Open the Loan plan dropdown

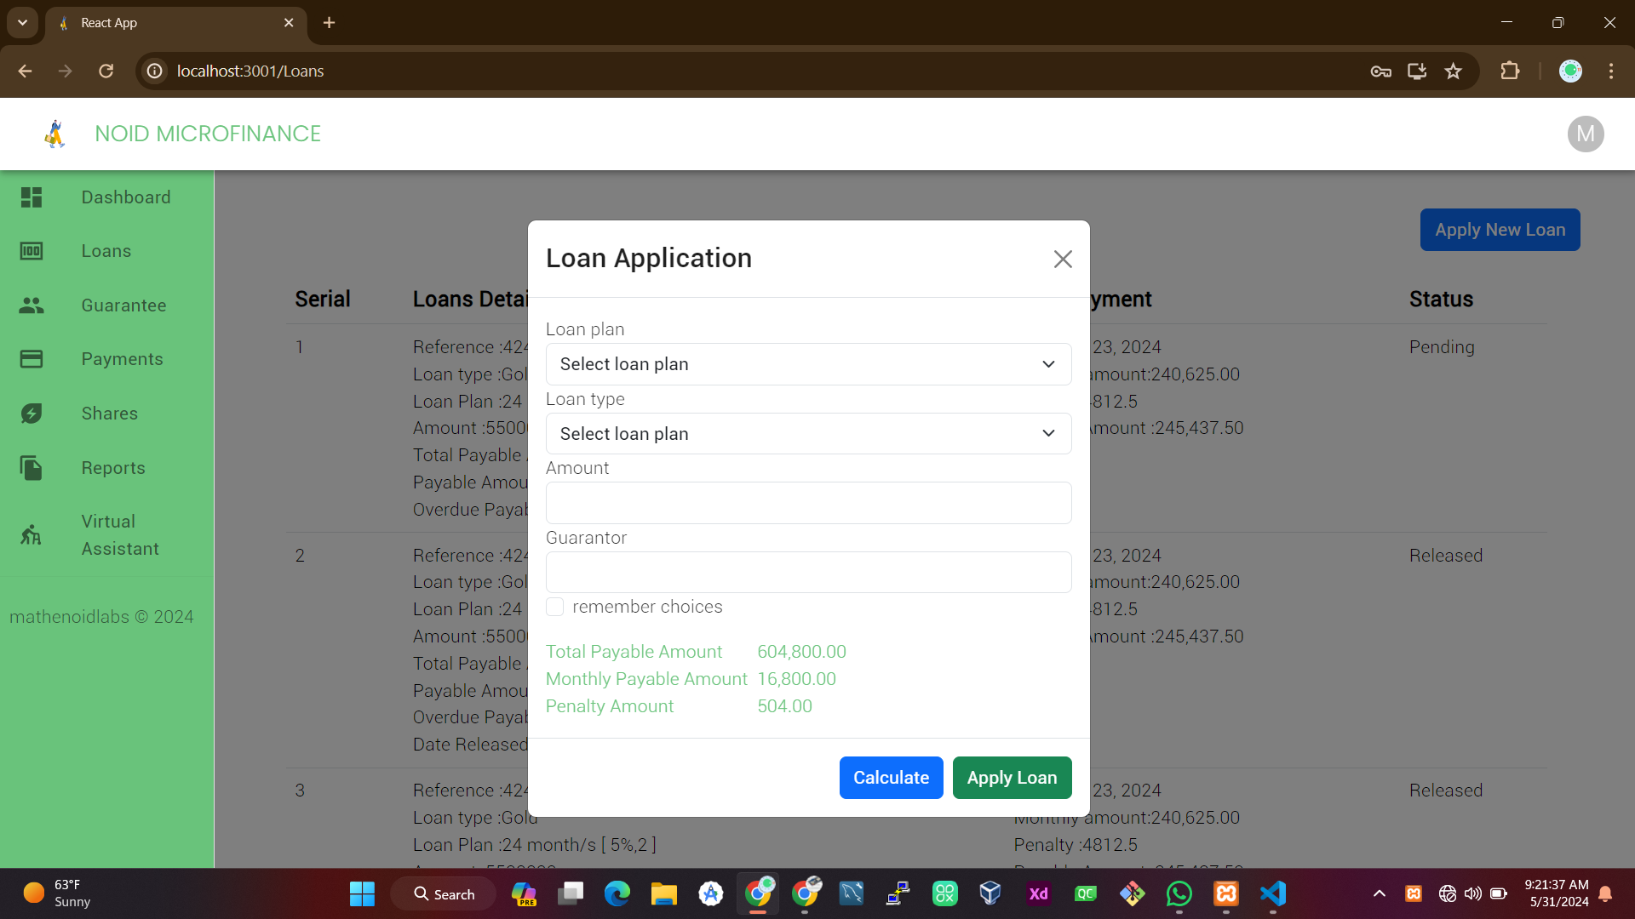808,364
